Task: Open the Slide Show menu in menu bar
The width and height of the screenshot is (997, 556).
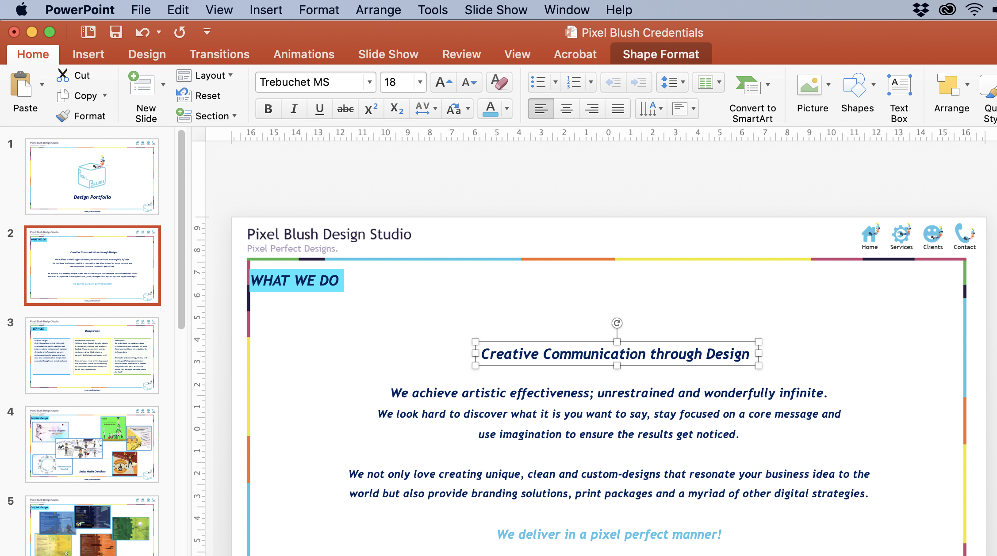Action: coord(495,10)
